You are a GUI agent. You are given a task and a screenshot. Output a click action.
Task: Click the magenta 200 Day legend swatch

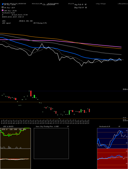tap(3, 10)
